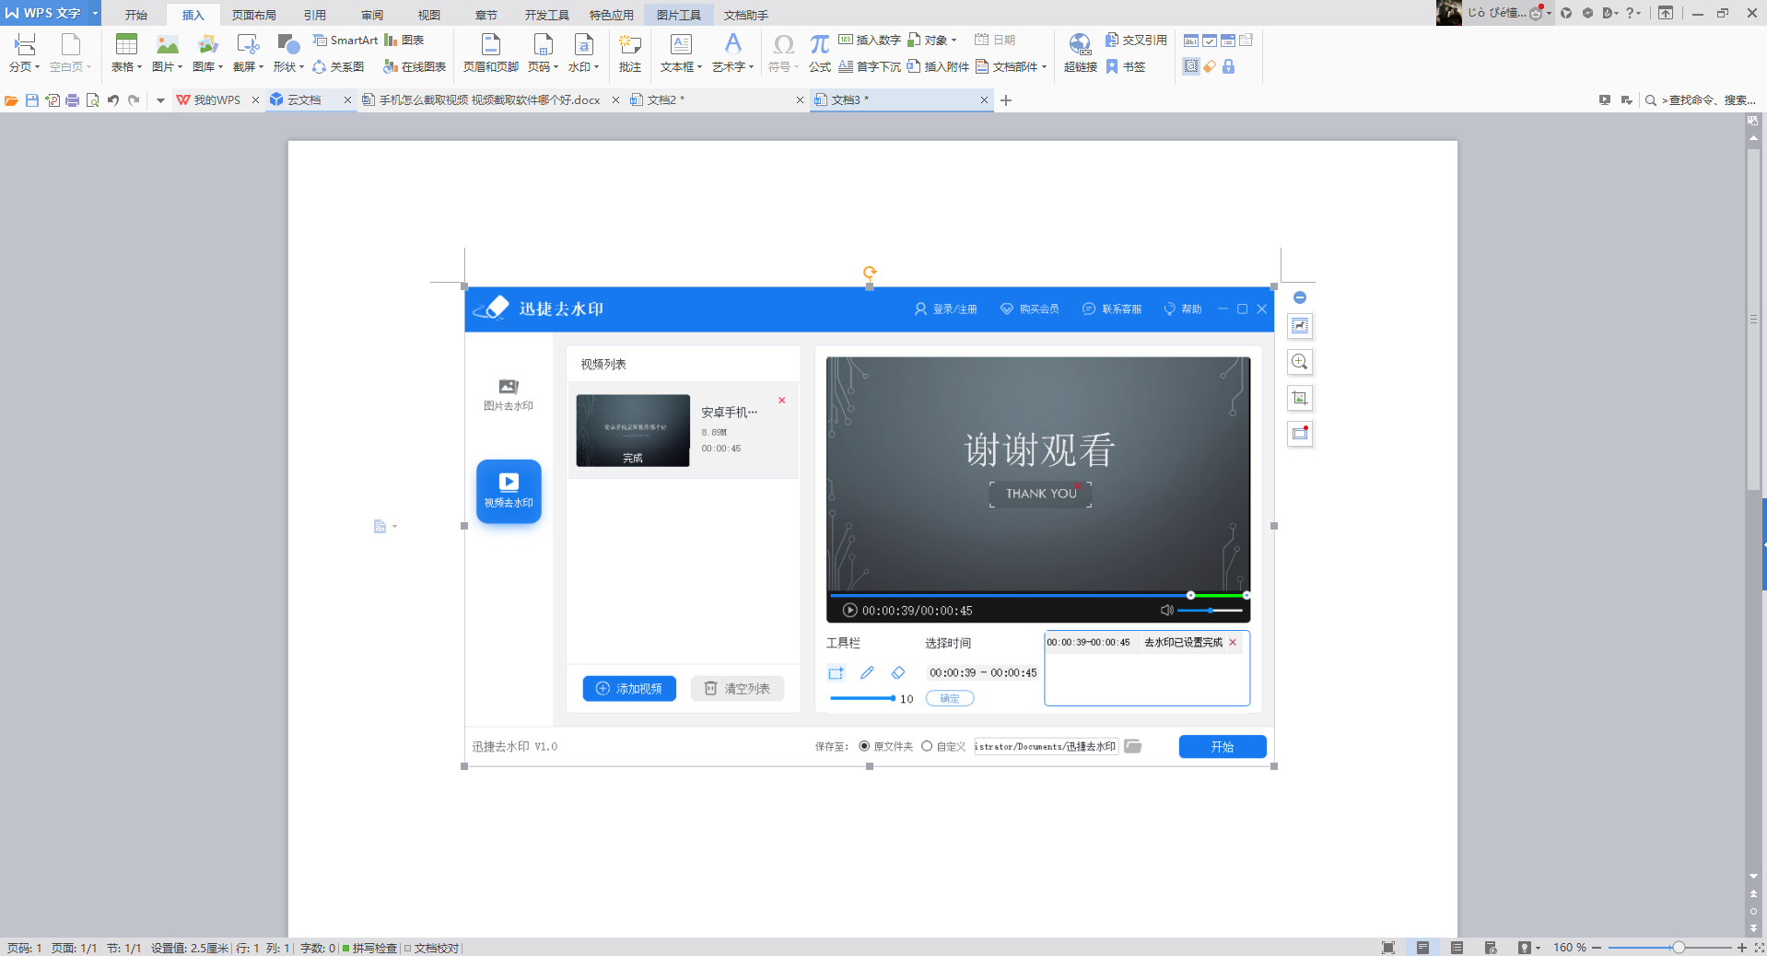Open the 艺术字 WordArt dropdown
Viewport: 1767px width, 956px height.
tap(732, 67)
